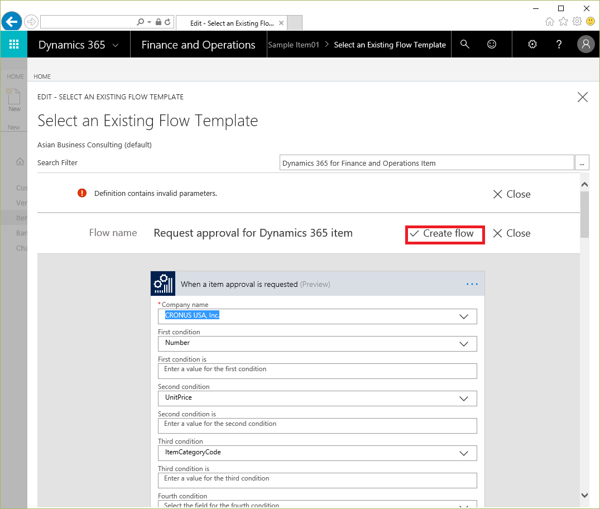Click the header smiley feedback icon

click(492, 45)
